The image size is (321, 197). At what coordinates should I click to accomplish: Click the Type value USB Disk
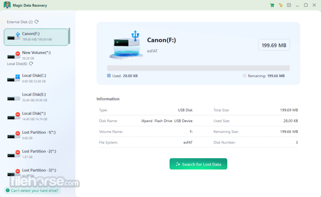tap(185, 110)
